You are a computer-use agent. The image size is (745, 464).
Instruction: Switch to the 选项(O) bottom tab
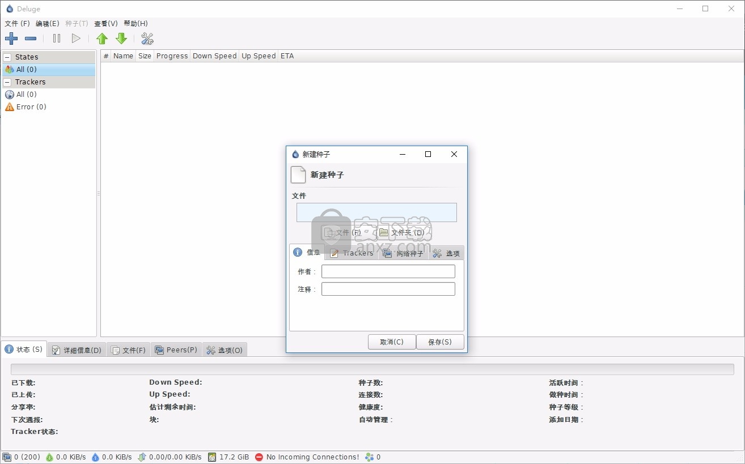(x=225, y=350)
